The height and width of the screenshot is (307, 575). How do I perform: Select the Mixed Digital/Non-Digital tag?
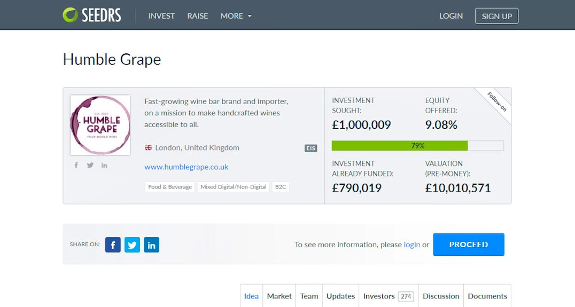pos(233,187)
